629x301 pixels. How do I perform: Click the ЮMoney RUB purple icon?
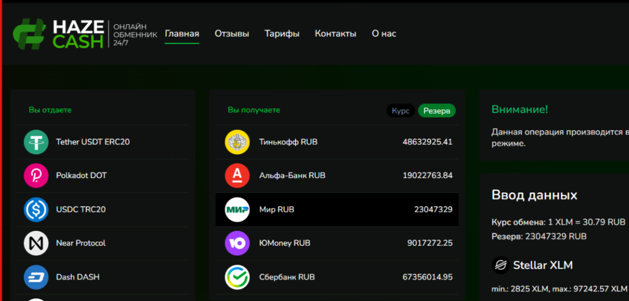pyautogui.click(x=236, y=243)
